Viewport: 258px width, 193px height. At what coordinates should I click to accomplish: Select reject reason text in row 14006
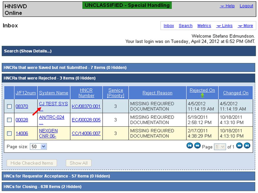pos(152,133)
